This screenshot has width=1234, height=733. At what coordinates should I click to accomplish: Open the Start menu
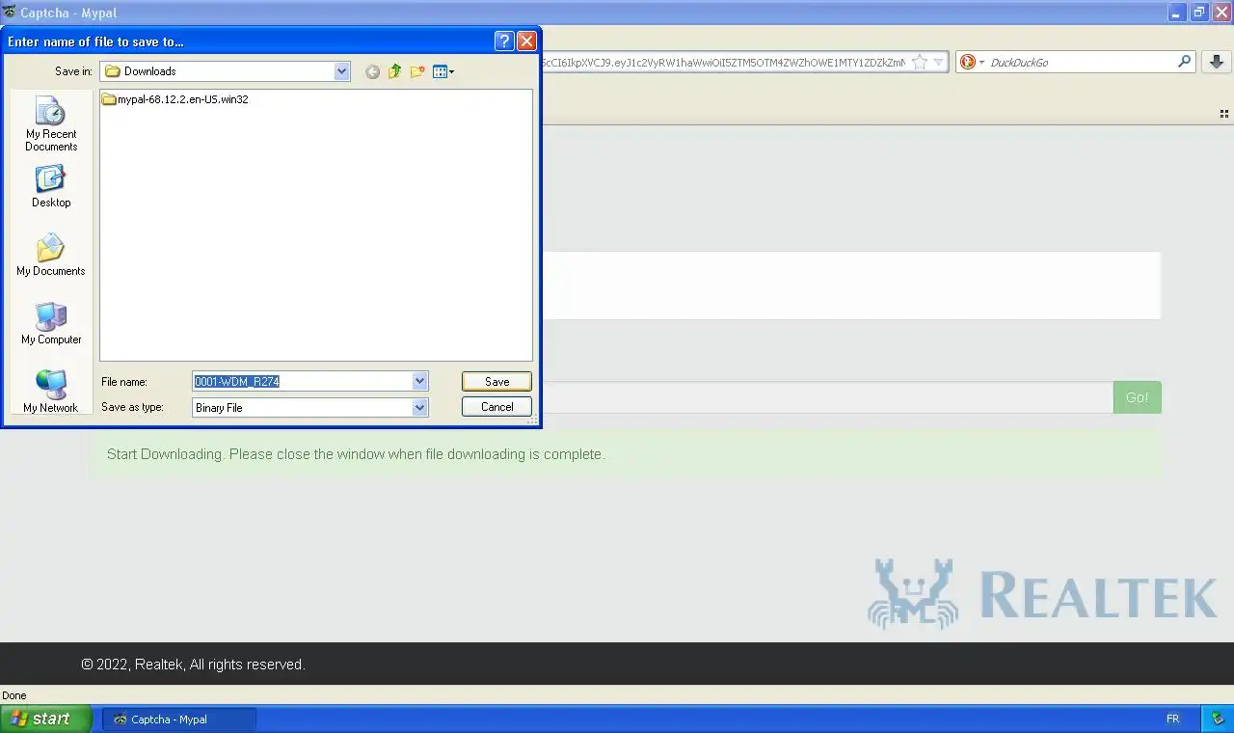[x=45, y=719]
